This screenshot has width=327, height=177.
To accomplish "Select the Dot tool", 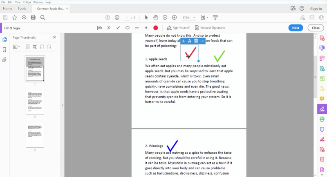I will [x=146, y=28].
